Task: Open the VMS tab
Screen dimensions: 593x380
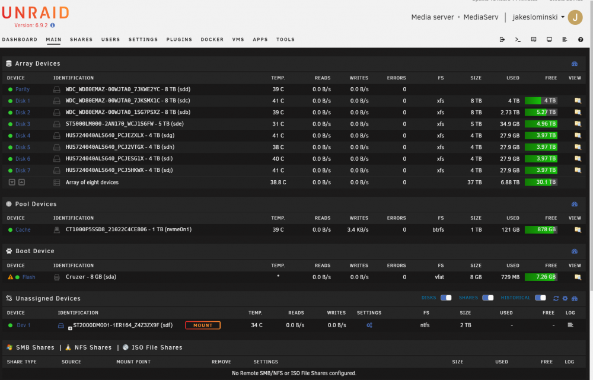Action: pos(238,39)
